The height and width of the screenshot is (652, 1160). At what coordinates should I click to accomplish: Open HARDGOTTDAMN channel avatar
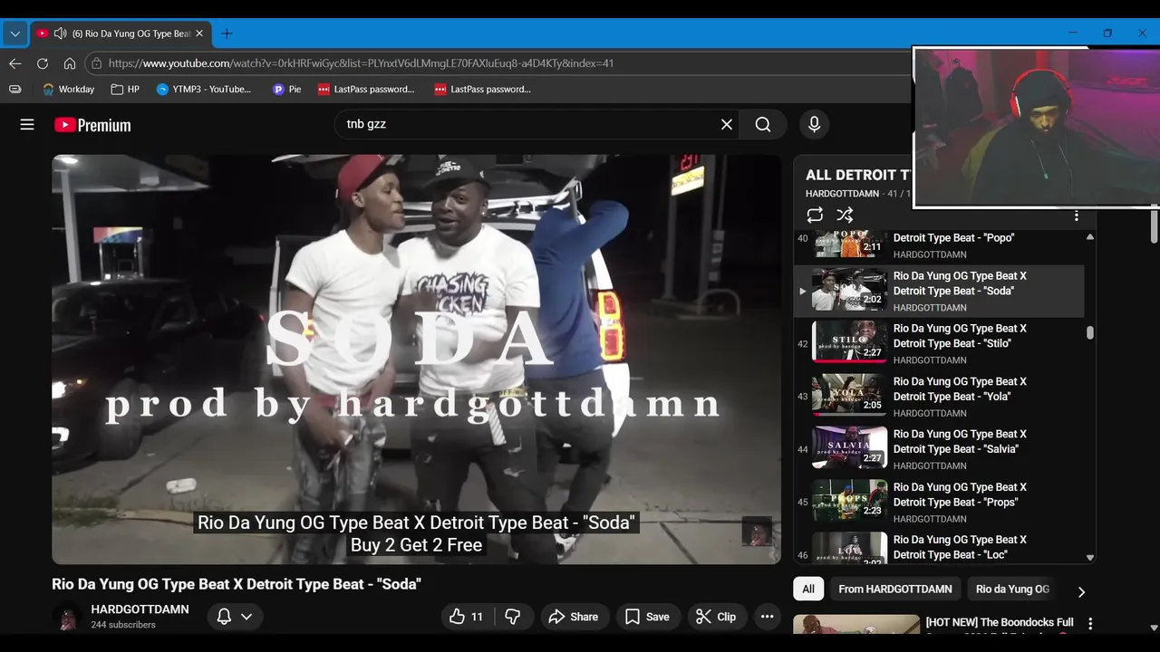(67, 617)
